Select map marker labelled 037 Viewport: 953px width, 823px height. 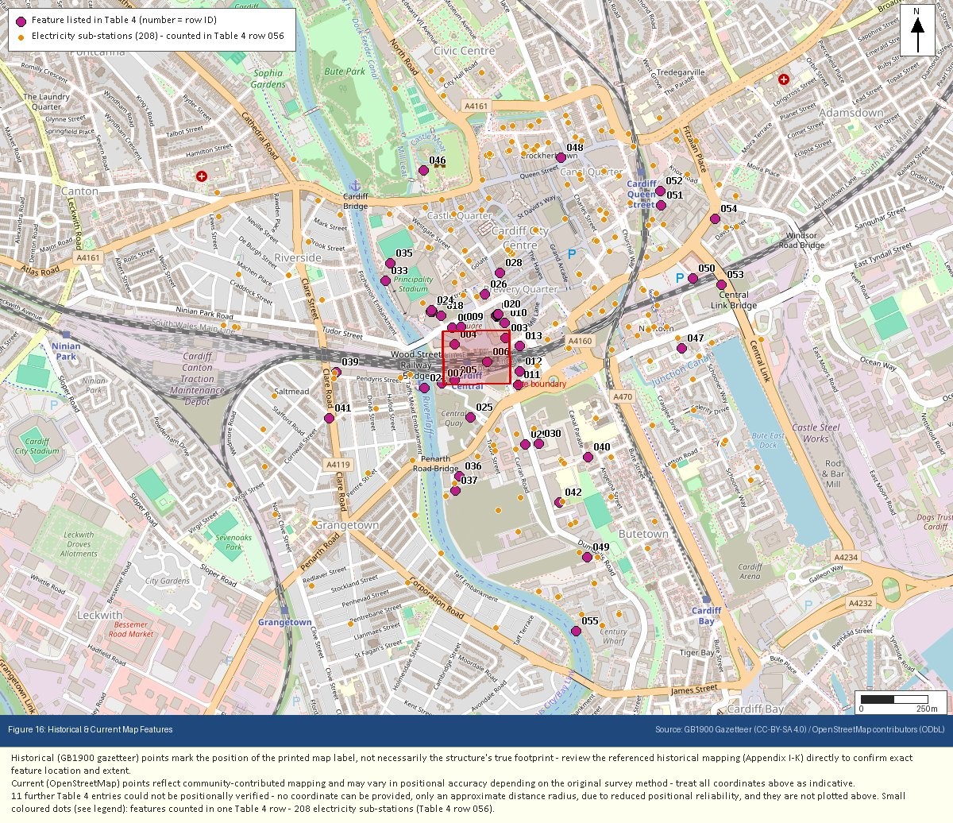coord(455,490)
